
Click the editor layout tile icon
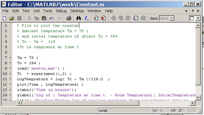point(192,18)
